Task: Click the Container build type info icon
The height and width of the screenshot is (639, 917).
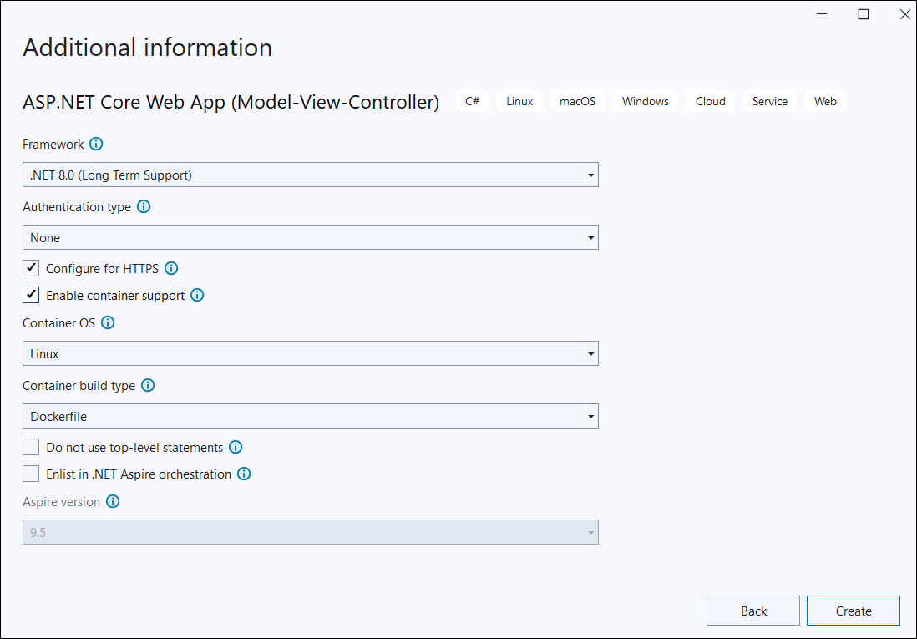Action: [x=148, y=385]
